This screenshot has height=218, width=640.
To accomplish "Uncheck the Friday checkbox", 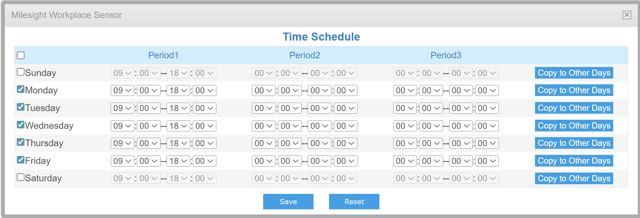I will pos(21,160).
